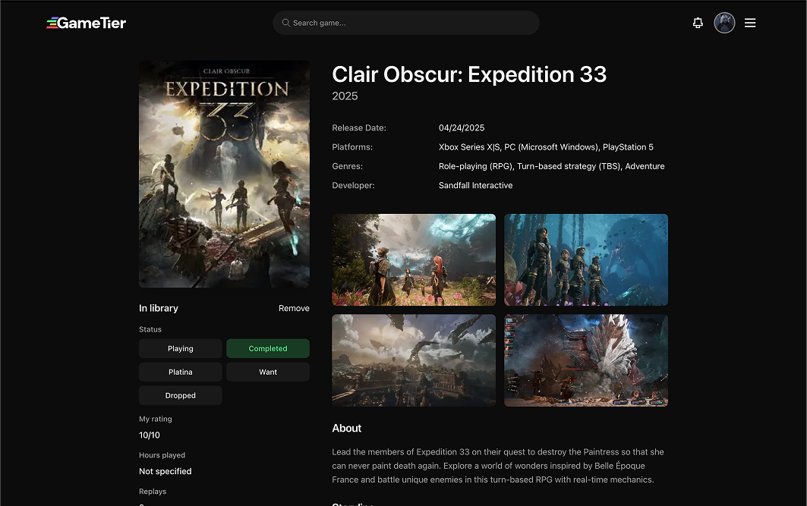Open the hamburger menu icon
807x506 pixels.
(x=750, y=23)
